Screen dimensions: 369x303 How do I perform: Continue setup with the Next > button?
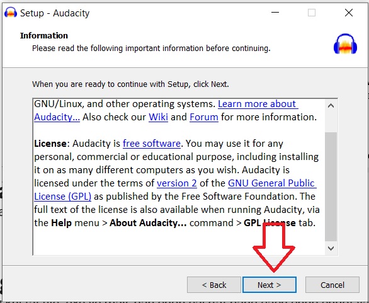pos(270,285)
